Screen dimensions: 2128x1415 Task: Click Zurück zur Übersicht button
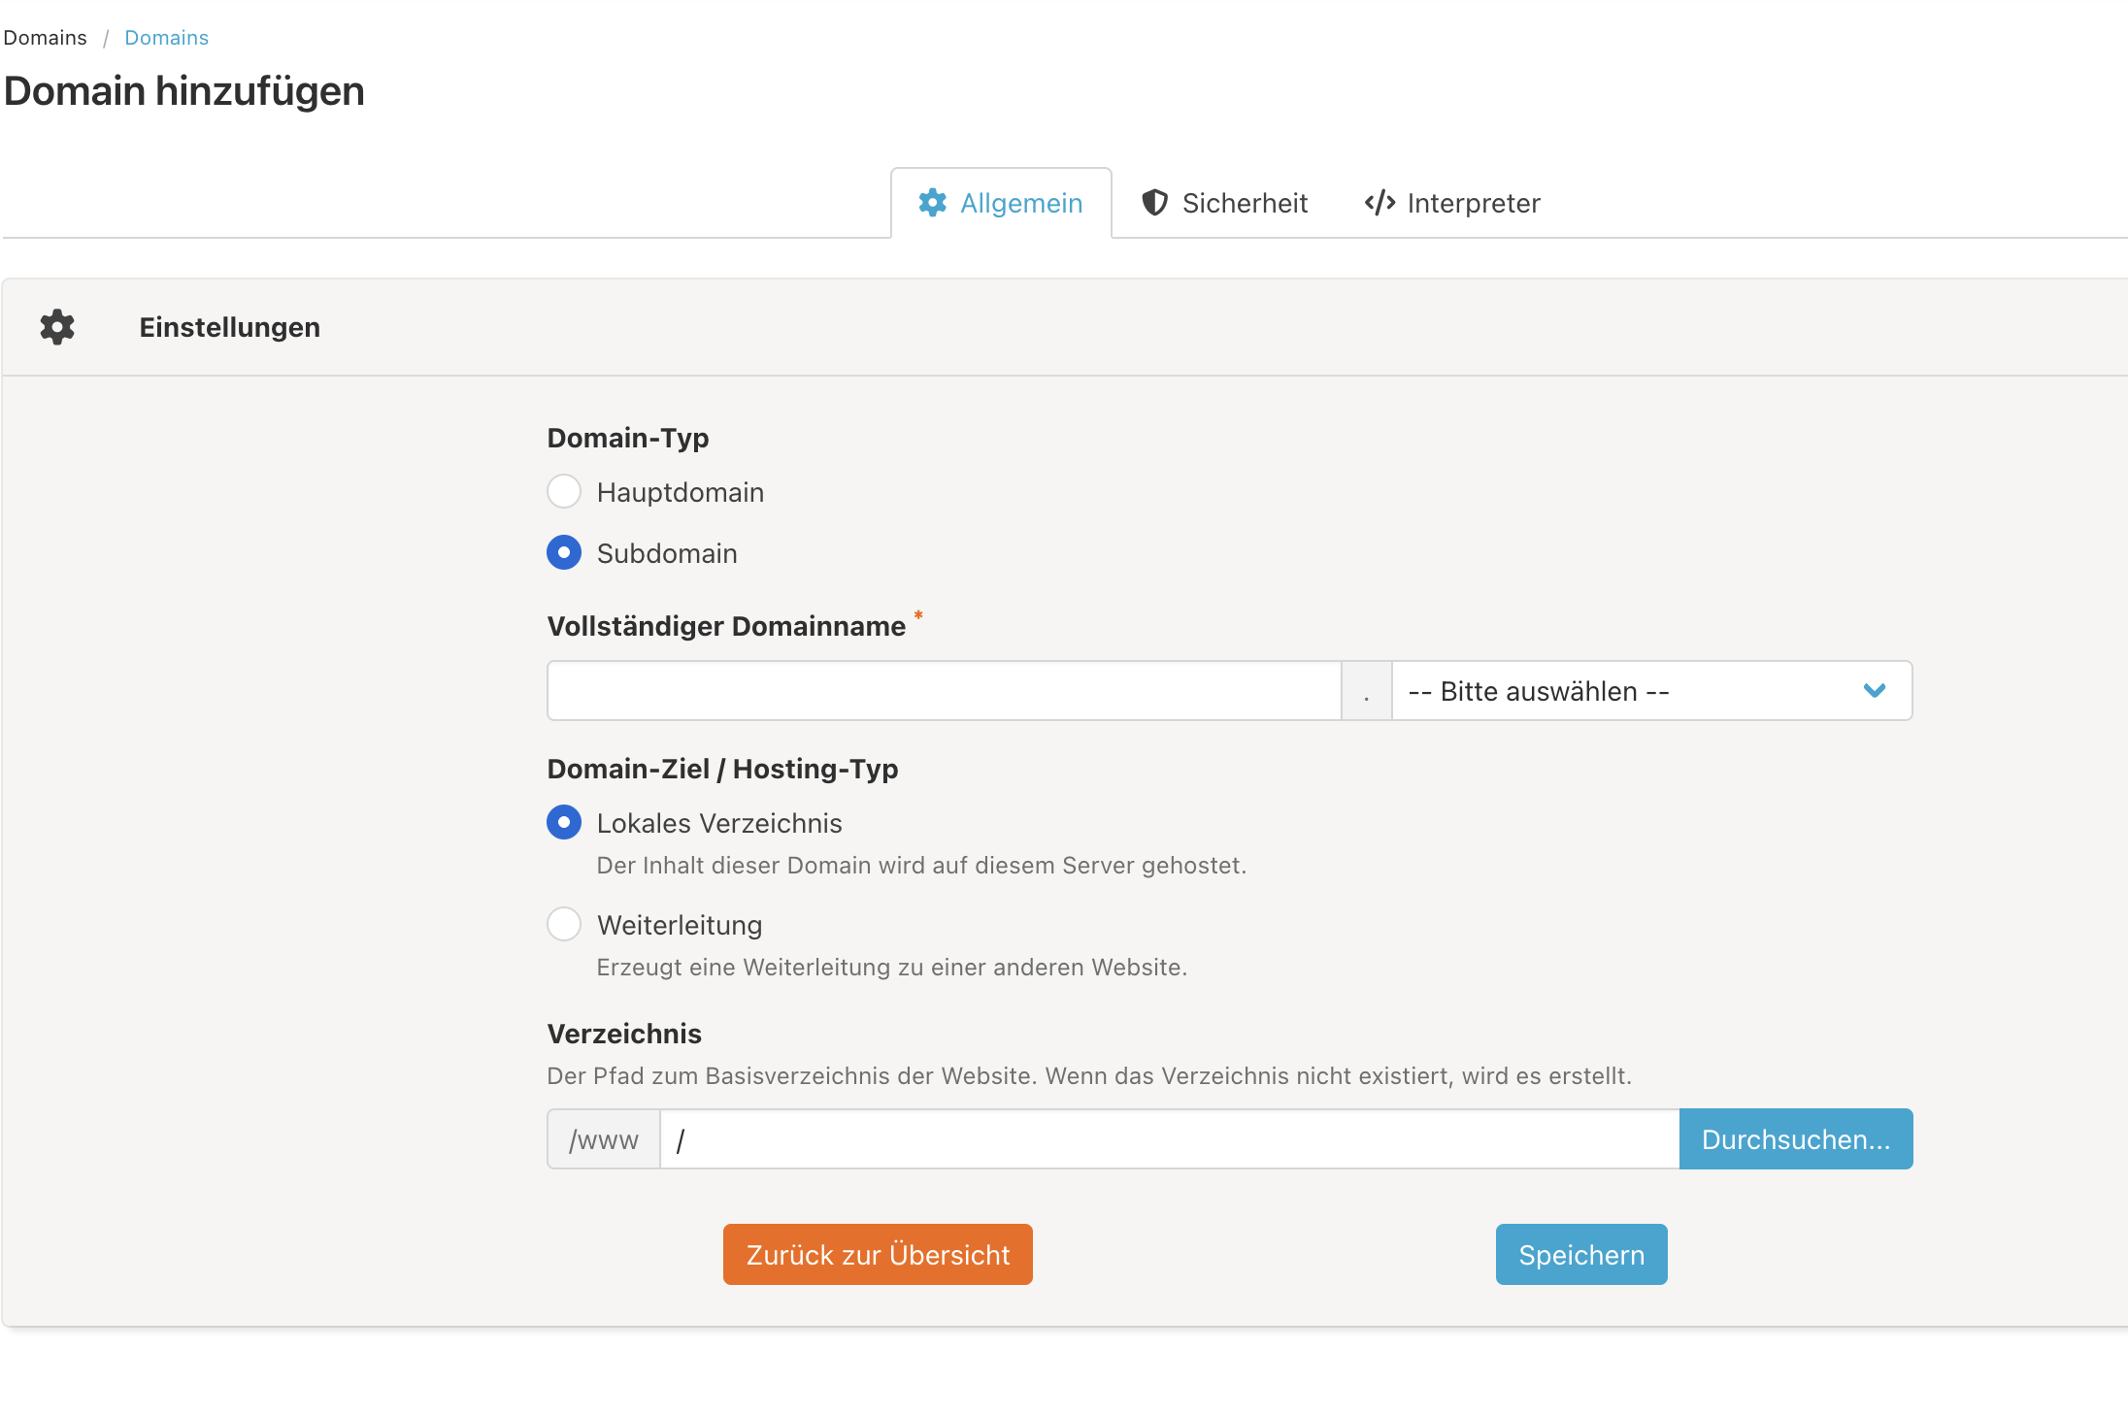click(878, 1255)
